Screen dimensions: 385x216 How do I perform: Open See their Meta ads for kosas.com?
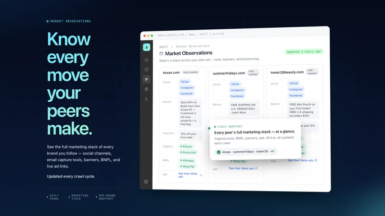(188, 175)
